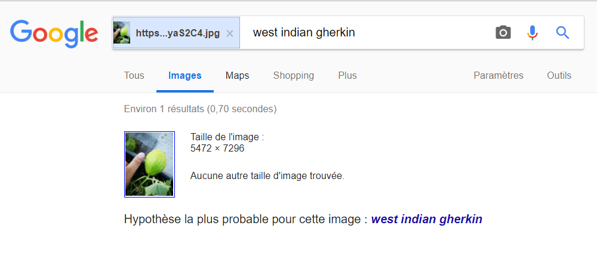Open the Paramètres dropdown

point(498,76)
